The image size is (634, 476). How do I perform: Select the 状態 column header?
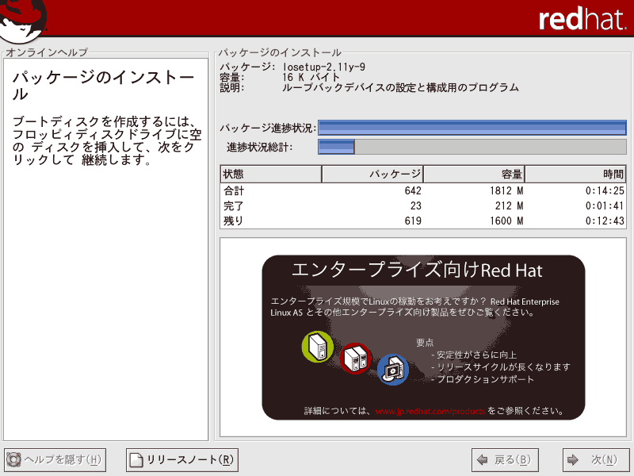pos(271,174)
